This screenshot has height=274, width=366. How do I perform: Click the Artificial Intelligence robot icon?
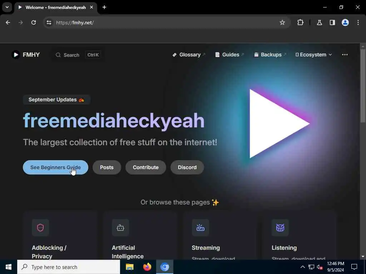pyautogui.click(x=120, y=228)
